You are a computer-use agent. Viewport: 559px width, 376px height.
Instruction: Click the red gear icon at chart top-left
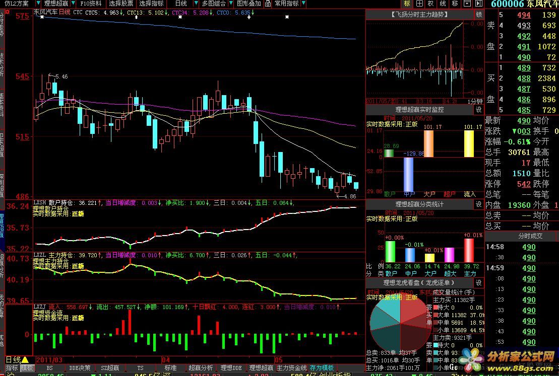[7, 12]
